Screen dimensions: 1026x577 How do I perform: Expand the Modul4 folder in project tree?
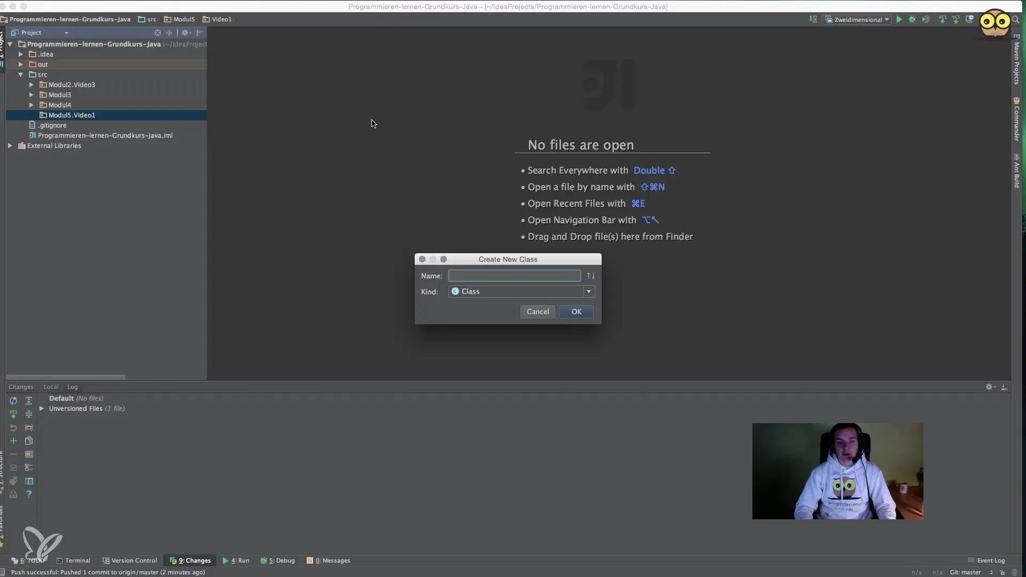(x=32, y=105)
